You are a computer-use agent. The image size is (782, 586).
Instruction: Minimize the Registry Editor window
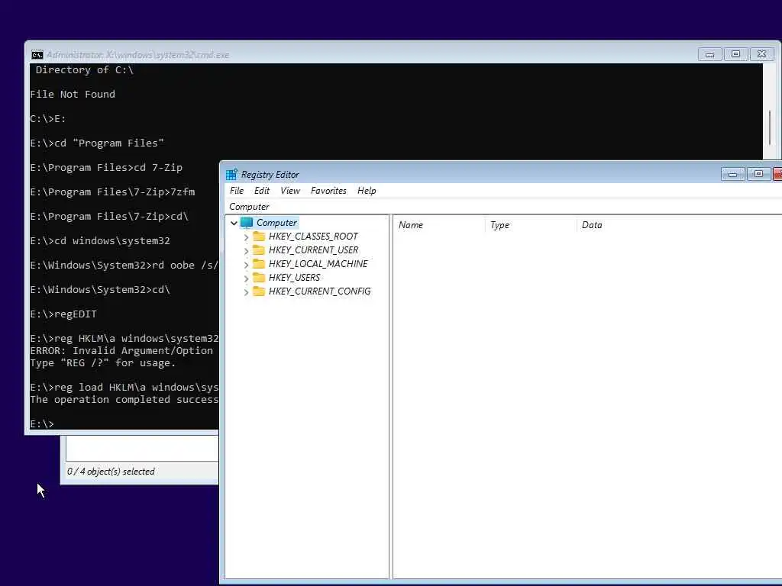point(732,174)
